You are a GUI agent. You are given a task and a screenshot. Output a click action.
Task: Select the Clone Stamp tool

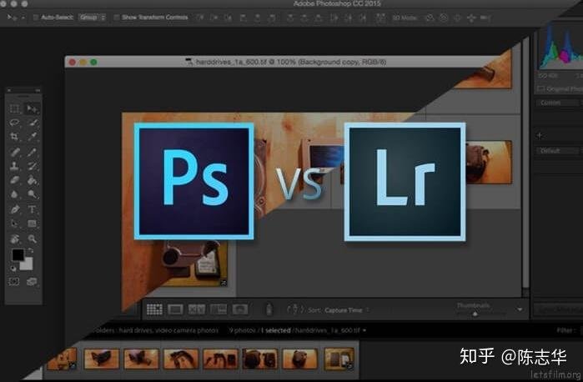click(14, 166)
